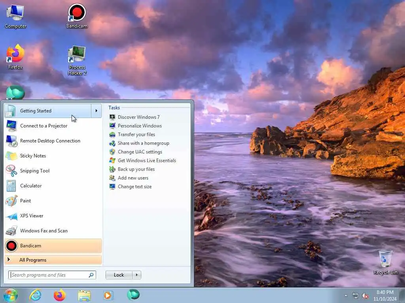Click the Lock button
Screen dimensions: 405x303
(x=119, y=275)
